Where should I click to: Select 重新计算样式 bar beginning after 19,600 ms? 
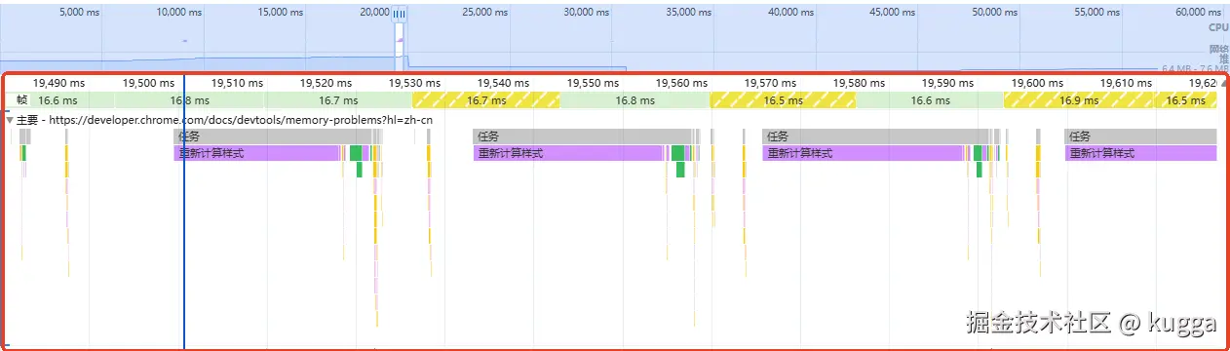click(x=1140, y=153)
